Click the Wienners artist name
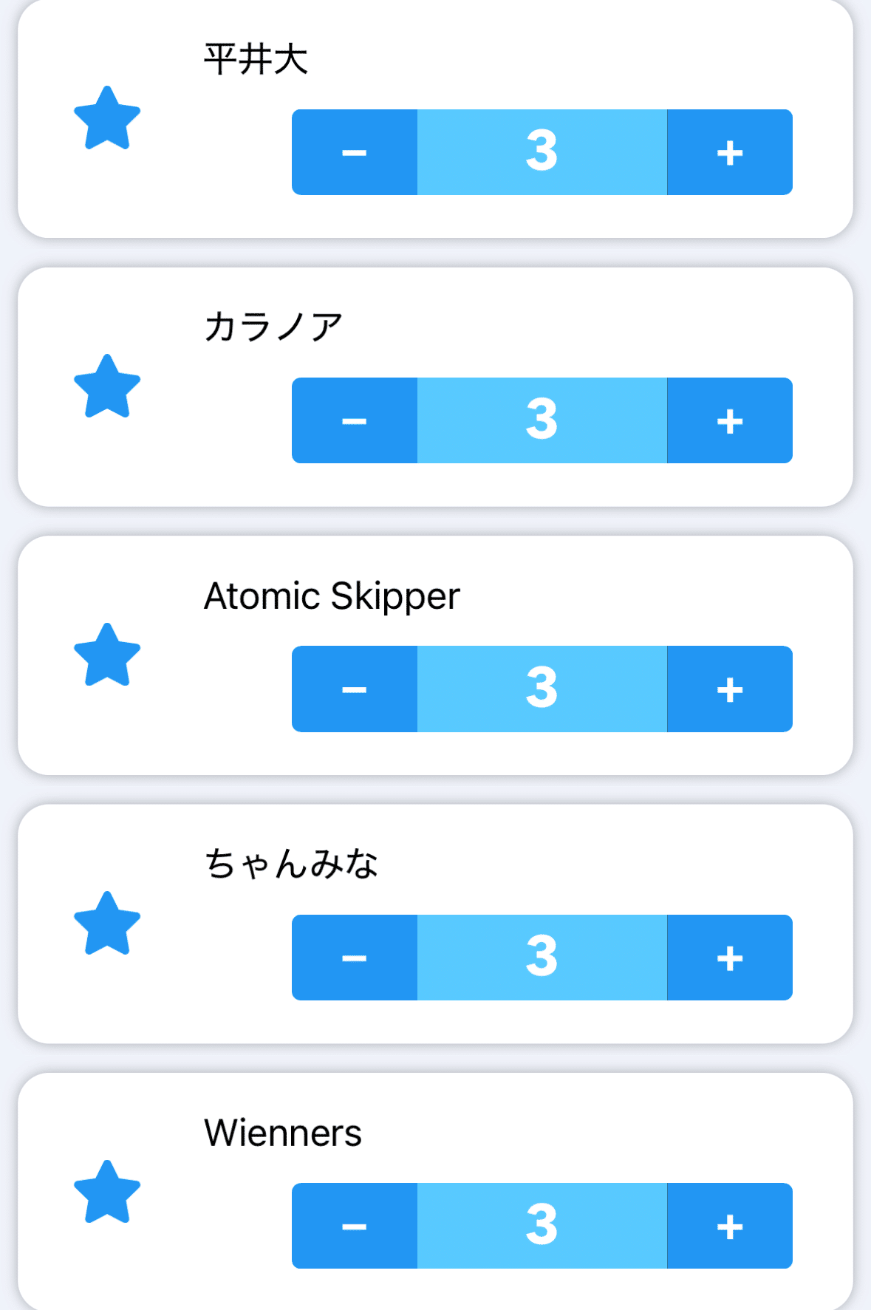 283,1133
